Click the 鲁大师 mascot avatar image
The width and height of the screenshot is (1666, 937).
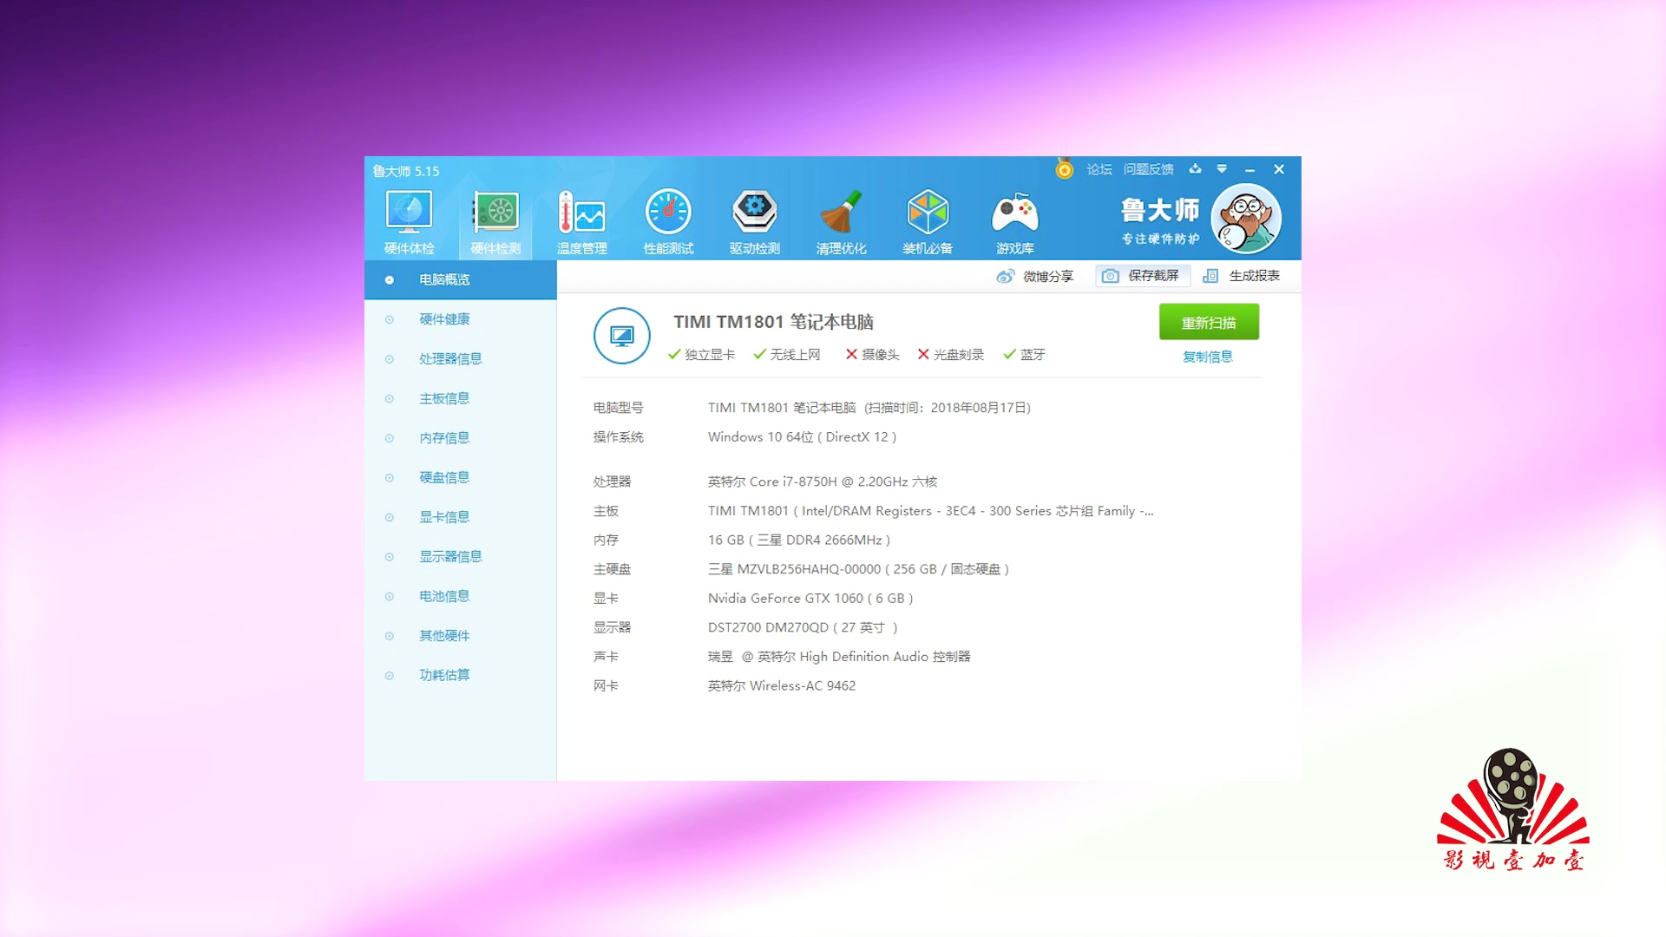point(1246,220)
